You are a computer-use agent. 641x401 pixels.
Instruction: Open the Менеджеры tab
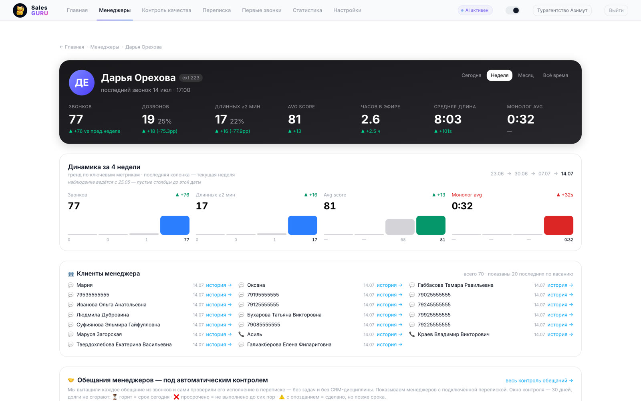[115, 10]
